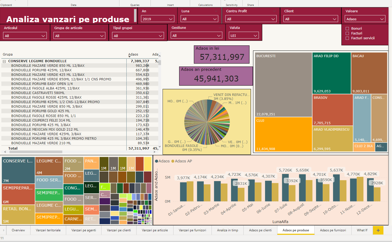Click the Adaos AP legend marker
The width and height of the screenshot is (392, 242).
pos(173,161)
